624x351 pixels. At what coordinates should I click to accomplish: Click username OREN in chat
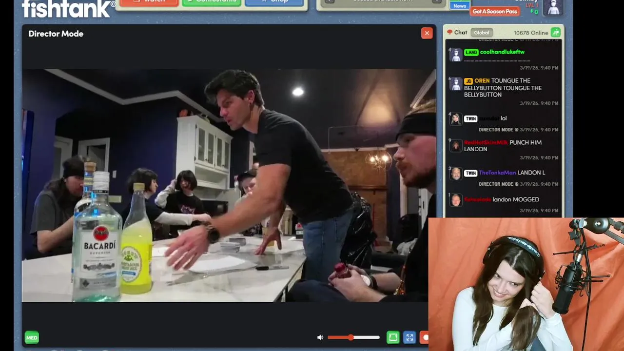482,81
